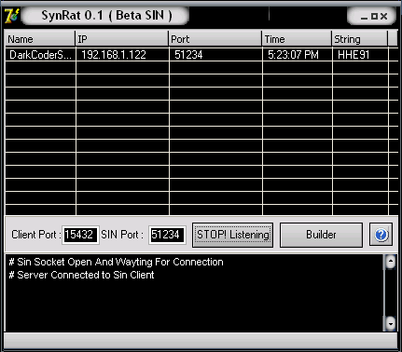Screen dimensions: 402x352
Task: Open the Builder button
Action: click(321, 235)
